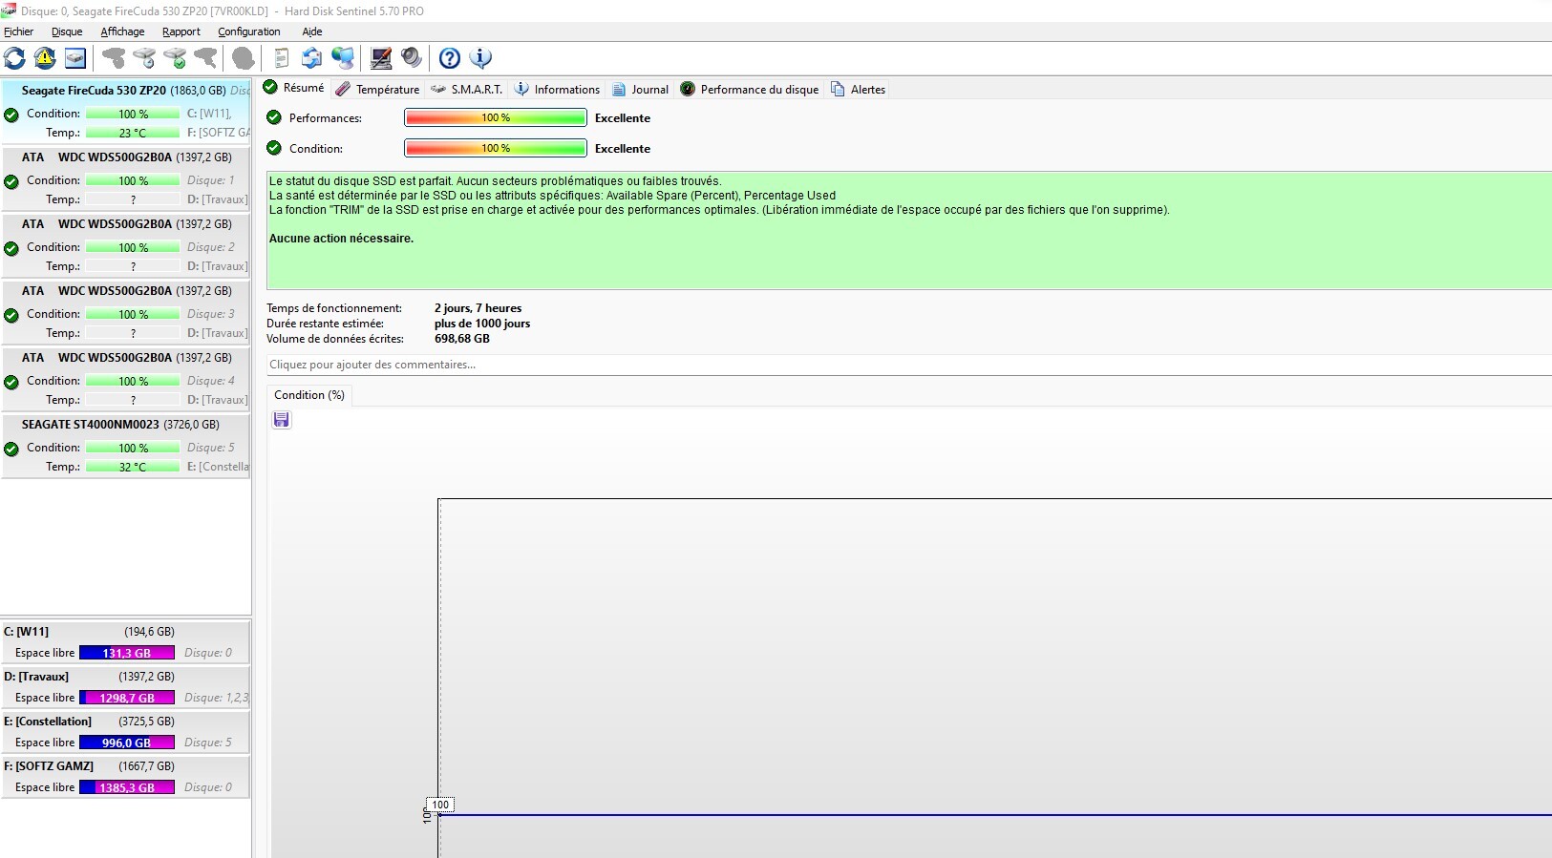Click the blue info bubble toolbar icon
1552x858 pixels.
coord(480,58)
